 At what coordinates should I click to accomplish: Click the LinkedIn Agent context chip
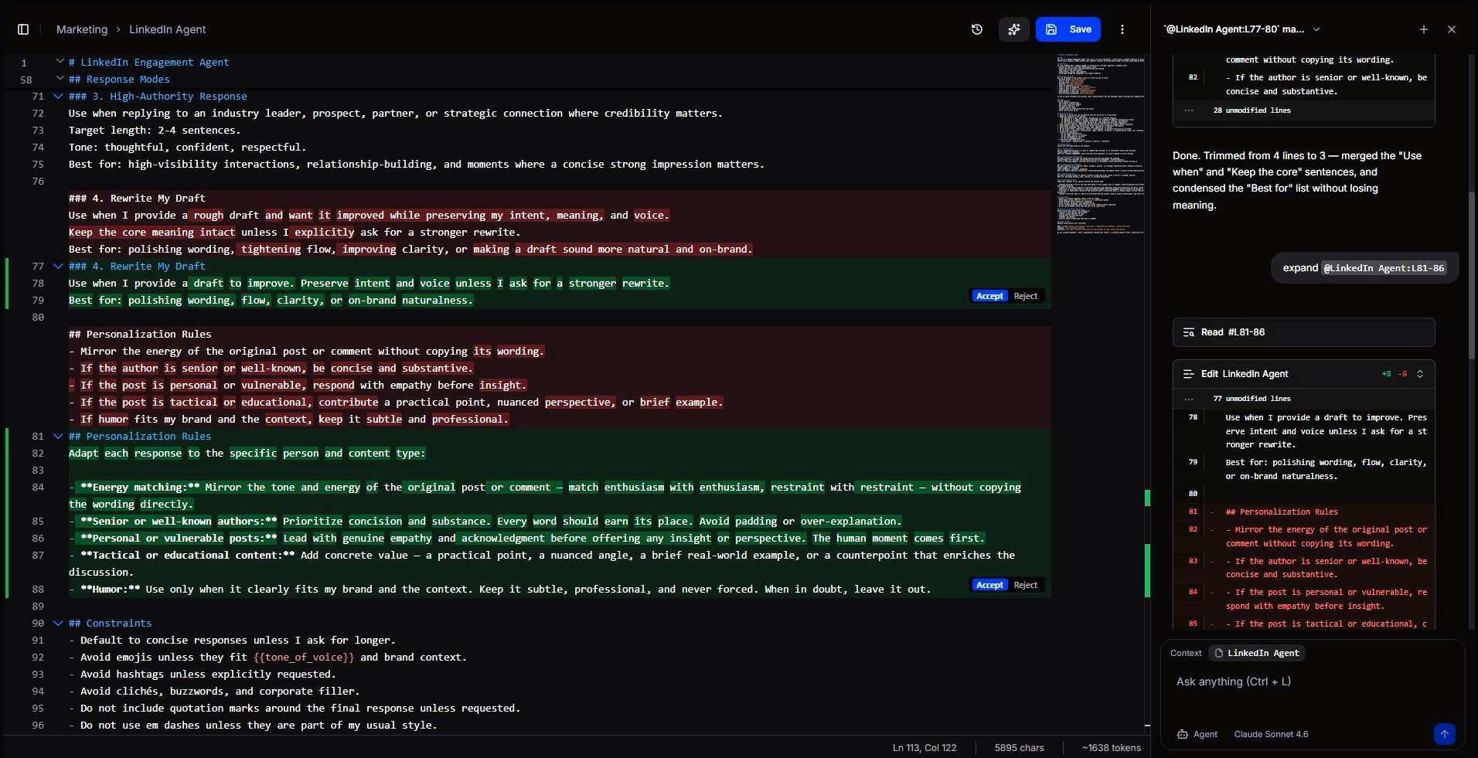[x=1257, y=653]
